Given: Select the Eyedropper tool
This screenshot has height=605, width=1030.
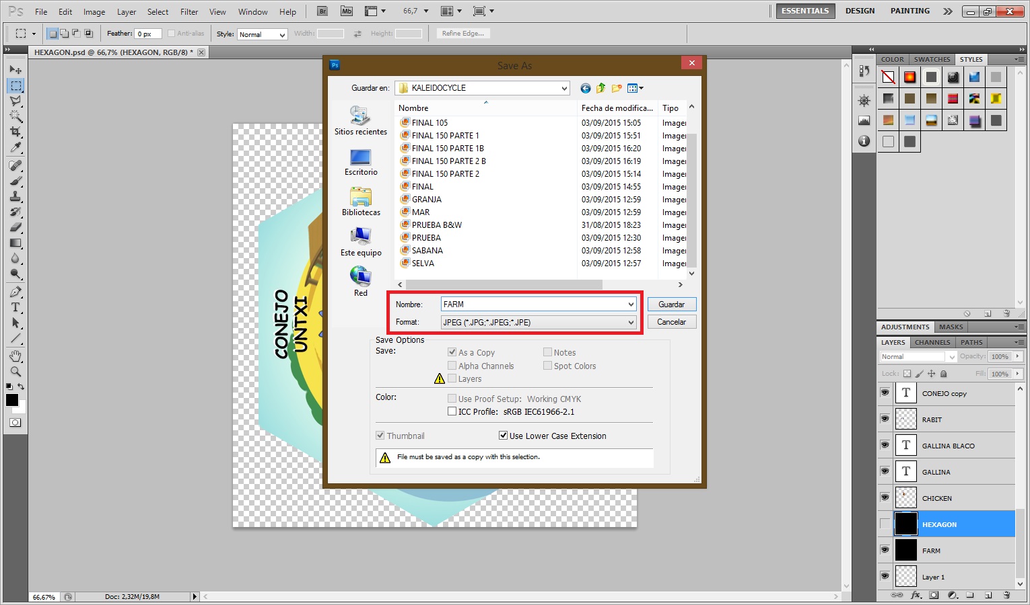Looking at the screenshot, I should [x=15, y=147].
